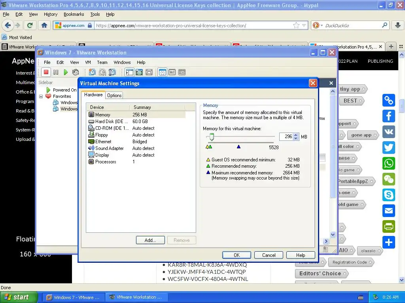405x303 pixels.
Task: Toggle the Show Sidebar icon in VMware toolbar
Action: click(129, 73)
